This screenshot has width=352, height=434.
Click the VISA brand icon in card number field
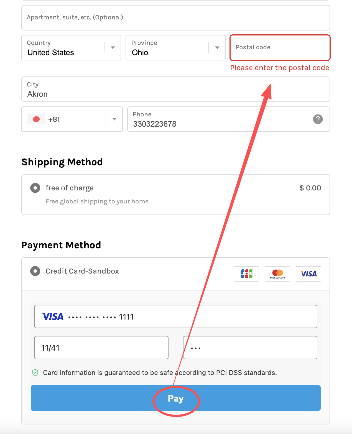click(52, 316)
